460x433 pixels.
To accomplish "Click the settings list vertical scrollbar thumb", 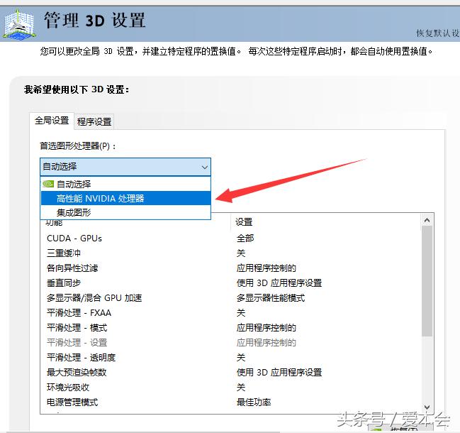I will pos(427,281).
